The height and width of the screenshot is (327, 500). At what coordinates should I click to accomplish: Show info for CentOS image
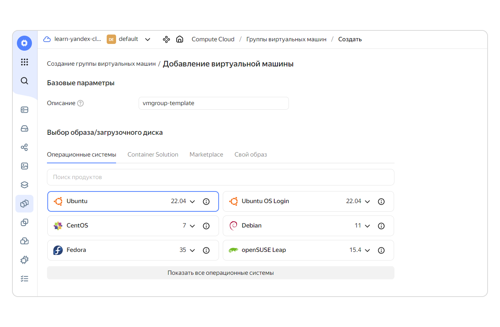click(206, 226)
